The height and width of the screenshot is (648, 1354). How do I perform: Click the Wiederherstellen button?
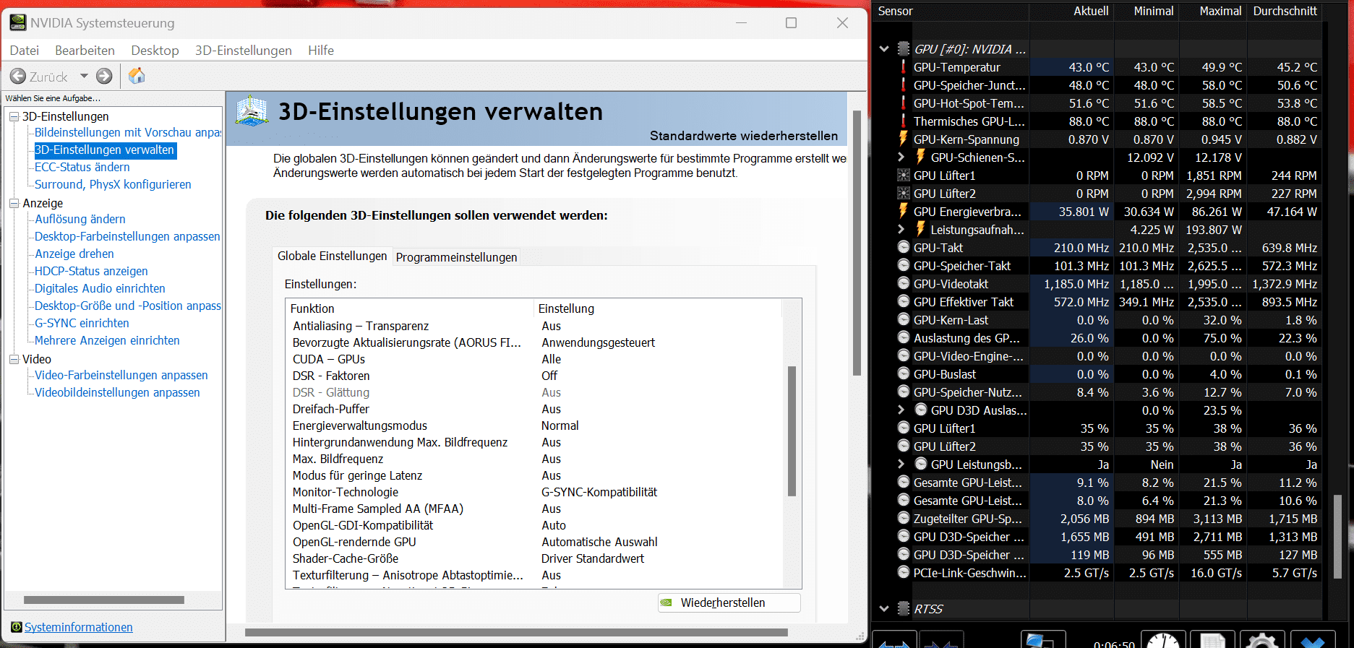(x=729, y=602)
